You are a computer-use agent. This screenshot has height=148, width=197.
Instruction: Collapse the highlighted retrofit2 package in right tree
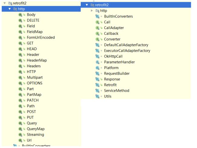point(87,5)
